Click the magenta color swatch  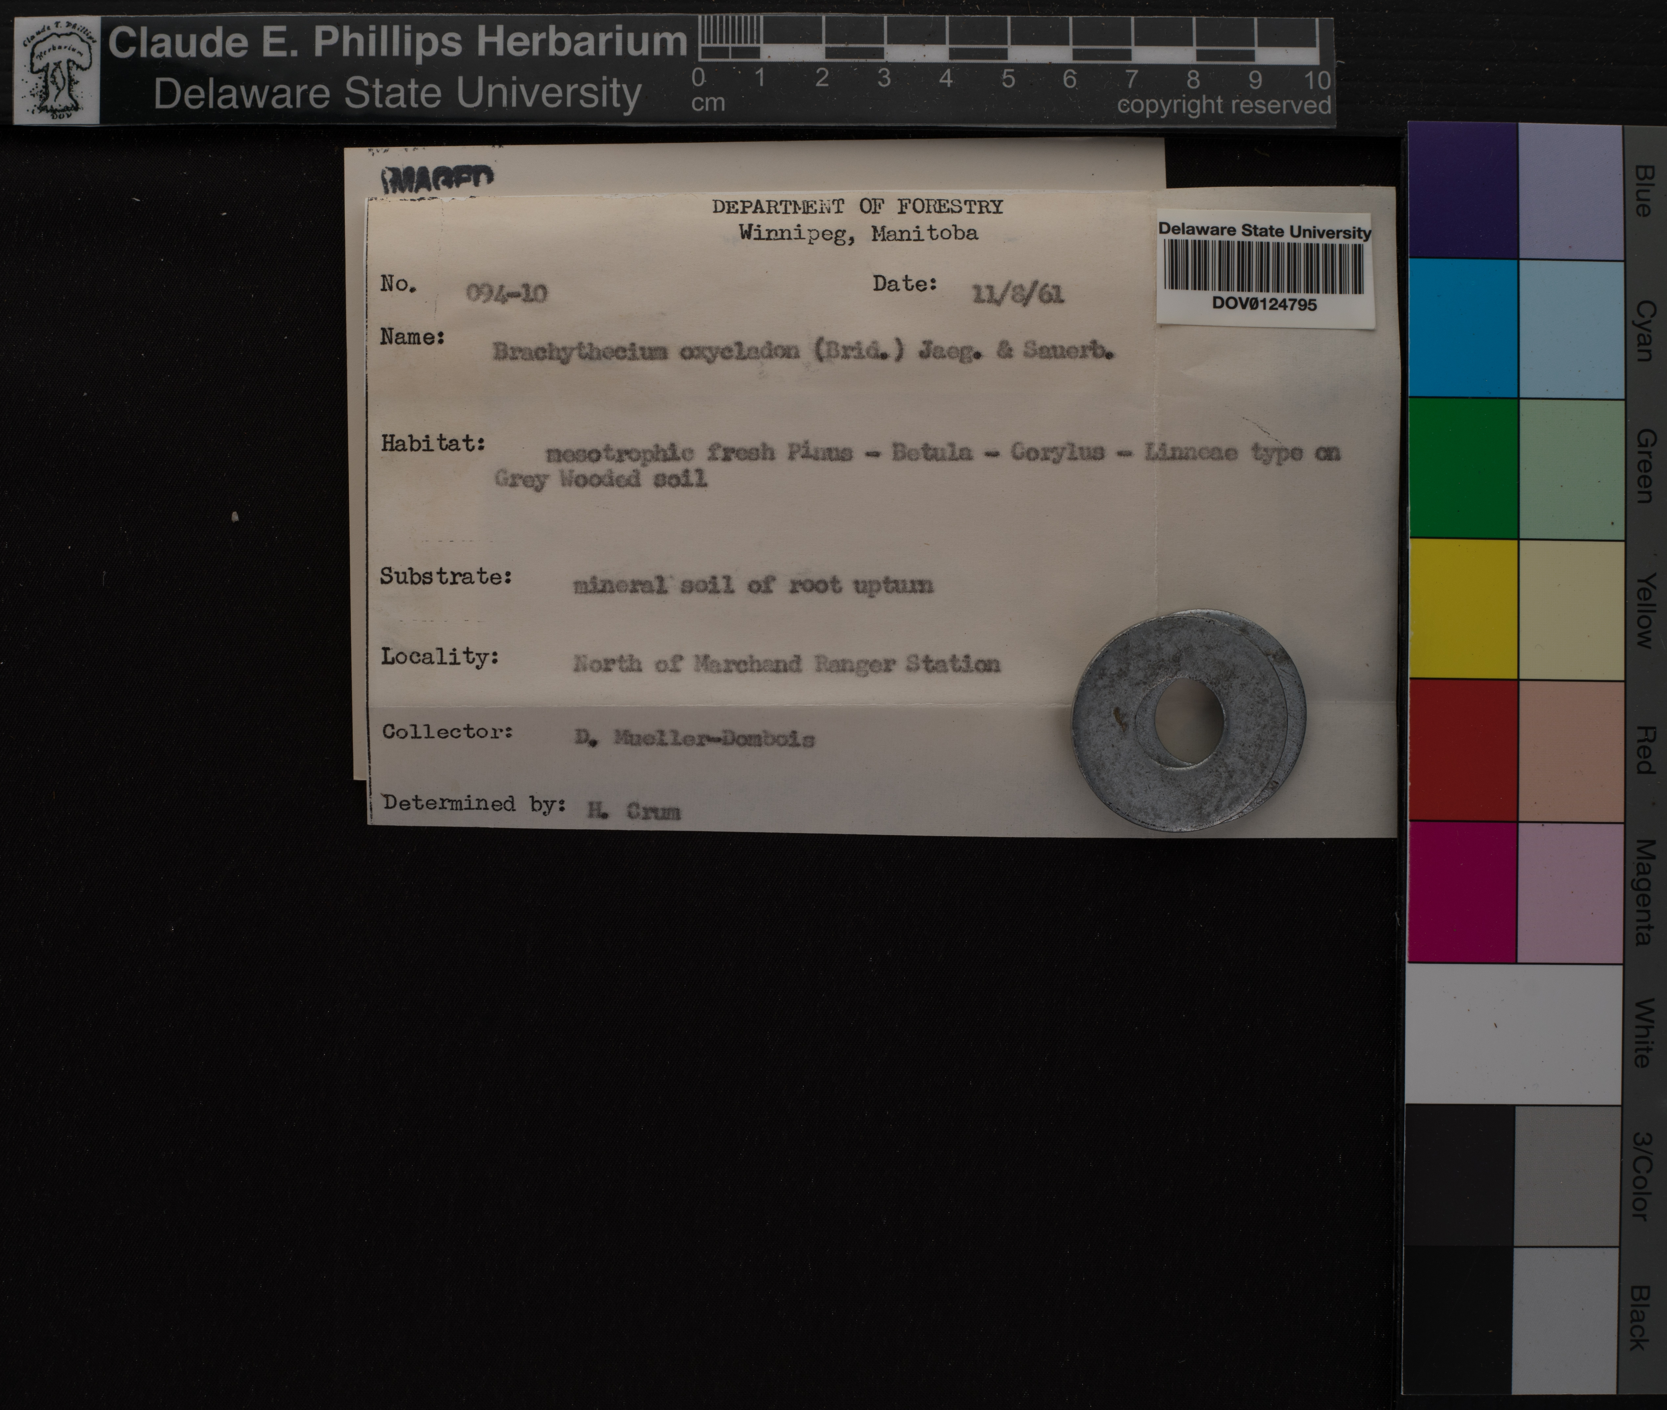[1462, 892]
